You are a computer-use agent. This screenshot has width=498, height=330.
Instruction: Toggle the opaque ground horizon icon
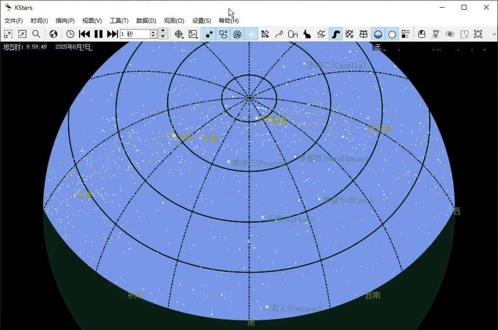tap(378, 34)
